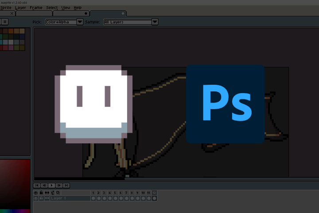Viewport: 319px width, 213px height.
Task: Open the View menu
Action: point(66,8)
